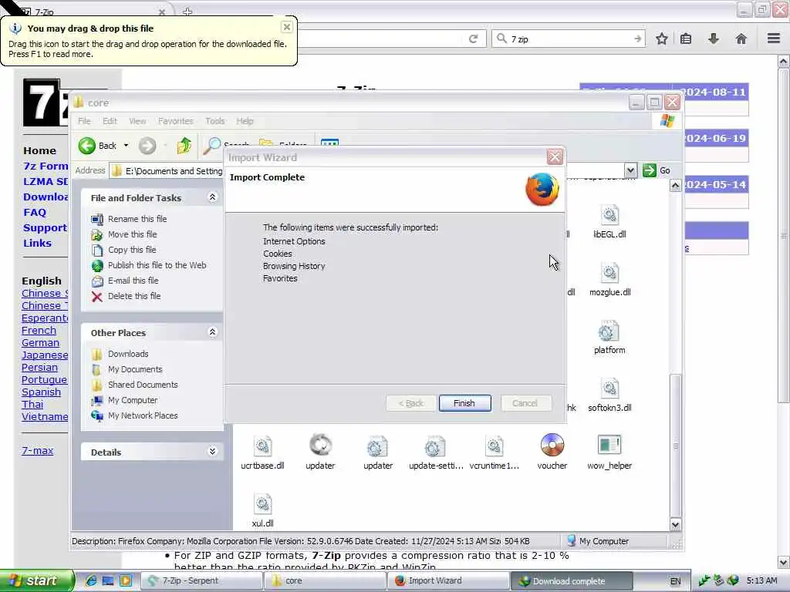Select the libEGL.dll file icon
The height and width of the screenshot is (592, 790).
[609, 216]
